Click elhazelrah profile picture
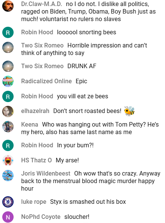Screen dimensions: 165x223 8,111
